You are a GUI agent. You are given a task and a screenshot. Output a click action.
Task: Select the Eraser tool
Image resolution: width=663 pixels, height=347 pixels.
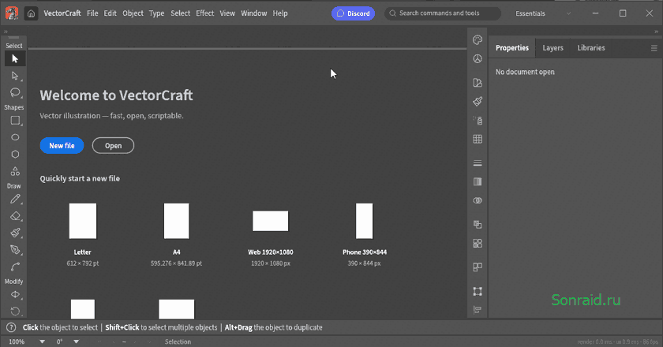15,216
